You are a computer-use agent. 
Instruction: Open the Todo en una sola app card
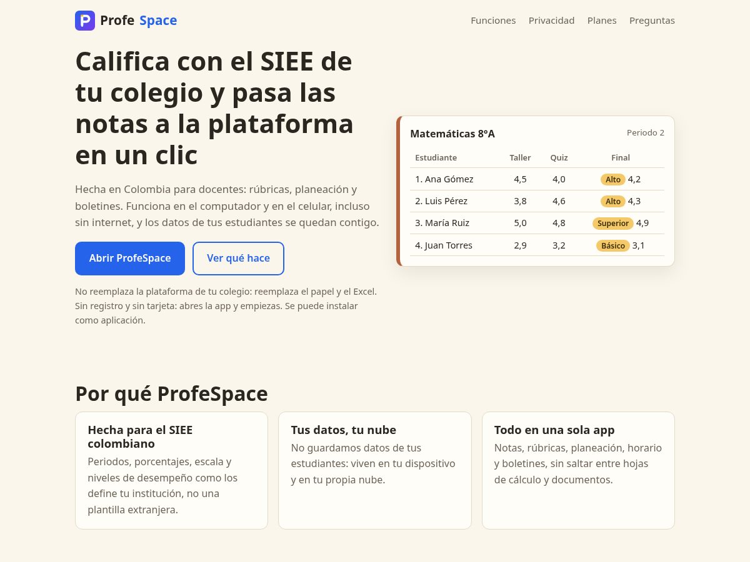pos(578,470)
